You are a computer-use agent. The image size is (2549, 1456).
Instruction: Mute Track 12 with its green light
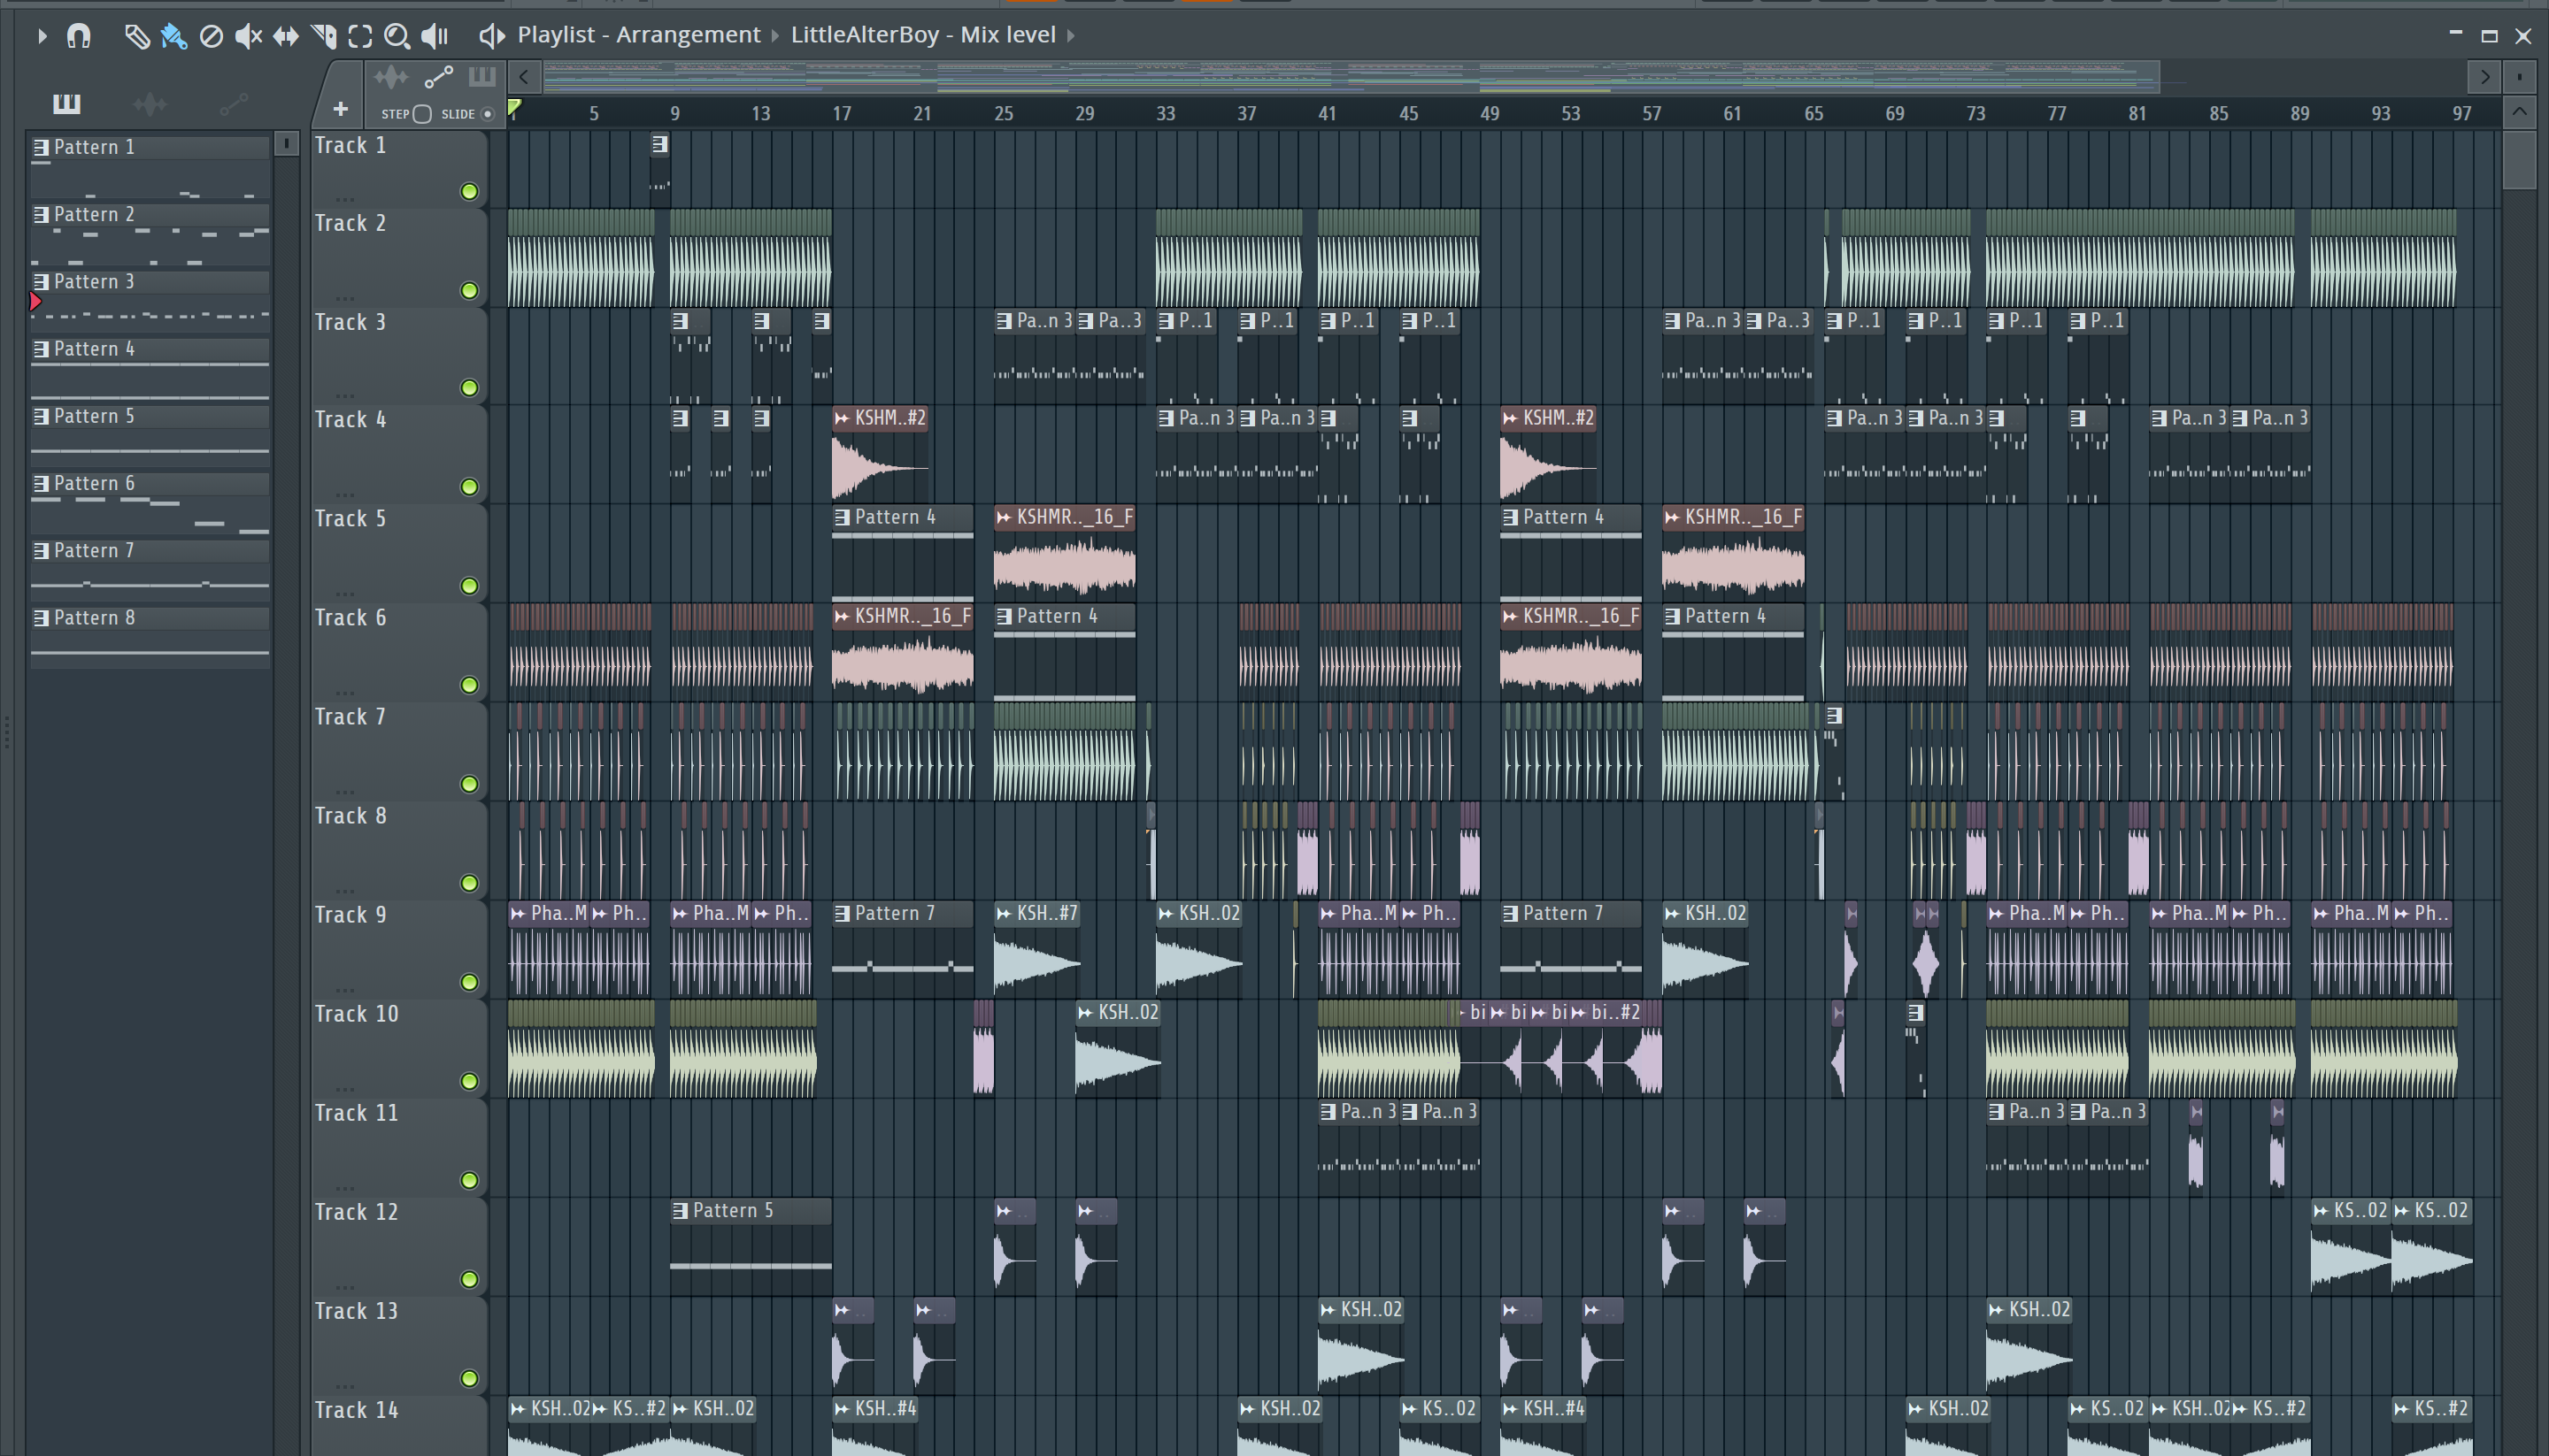[469, 1279]
